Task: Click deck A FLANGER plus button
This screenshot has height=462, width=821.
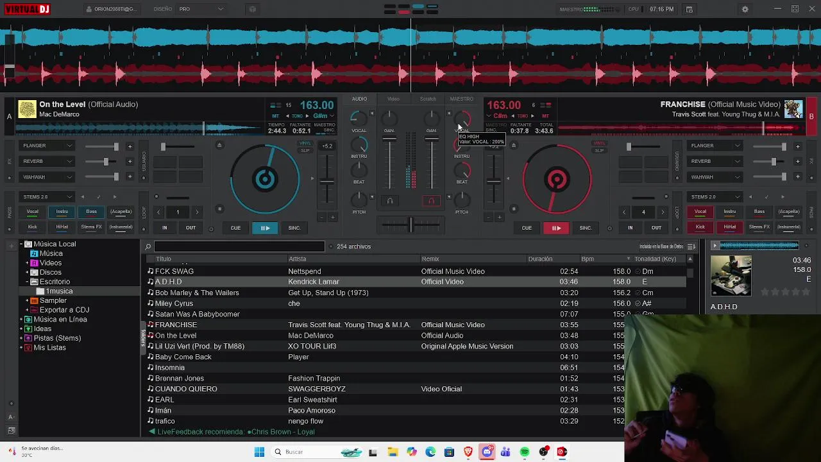Action: pos(130,146)
